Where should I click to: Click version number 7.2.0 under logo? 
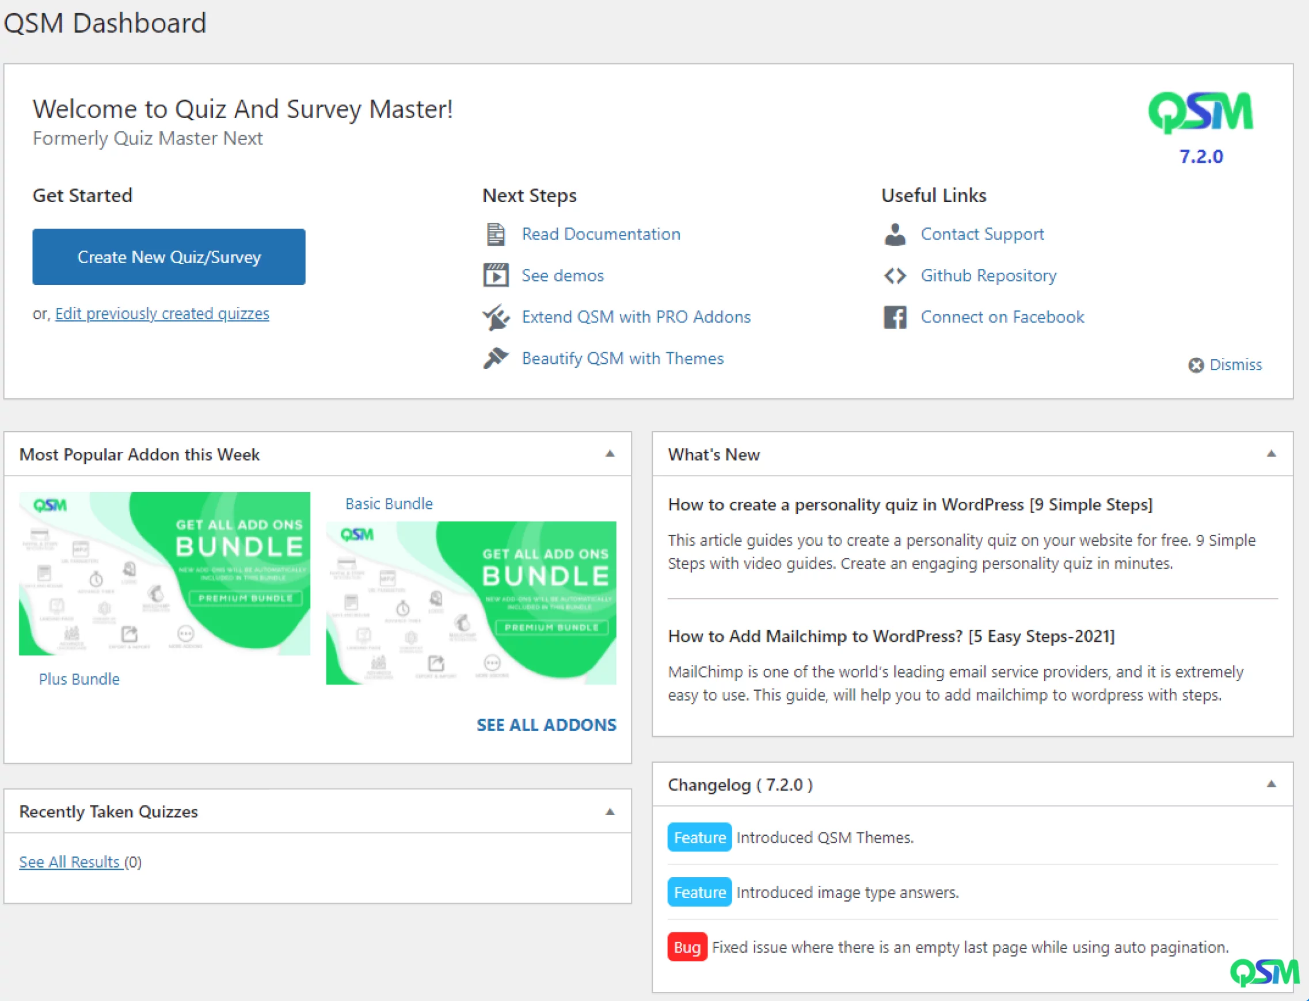pos(1201,156)
